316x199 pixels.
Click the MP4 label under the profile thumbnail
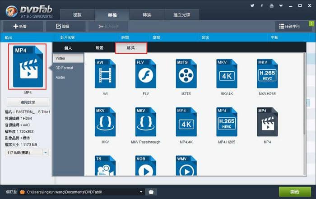point(28,93)
